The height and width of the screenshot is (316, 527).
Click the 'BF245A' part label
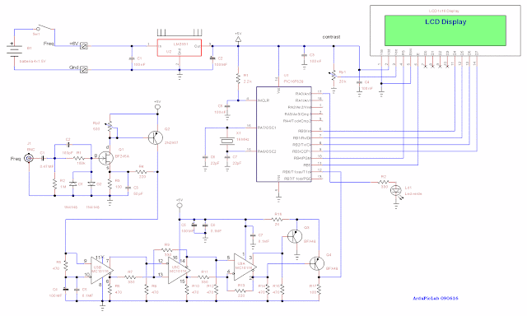click(122, 156)
